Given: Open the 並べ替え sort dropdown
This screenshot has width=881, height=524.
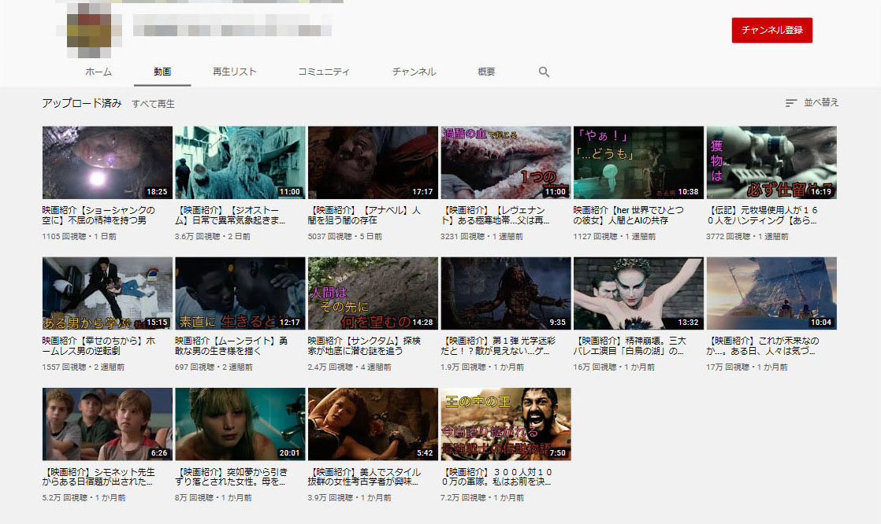Looking at the screenshot, I should (x=812, y=103).
